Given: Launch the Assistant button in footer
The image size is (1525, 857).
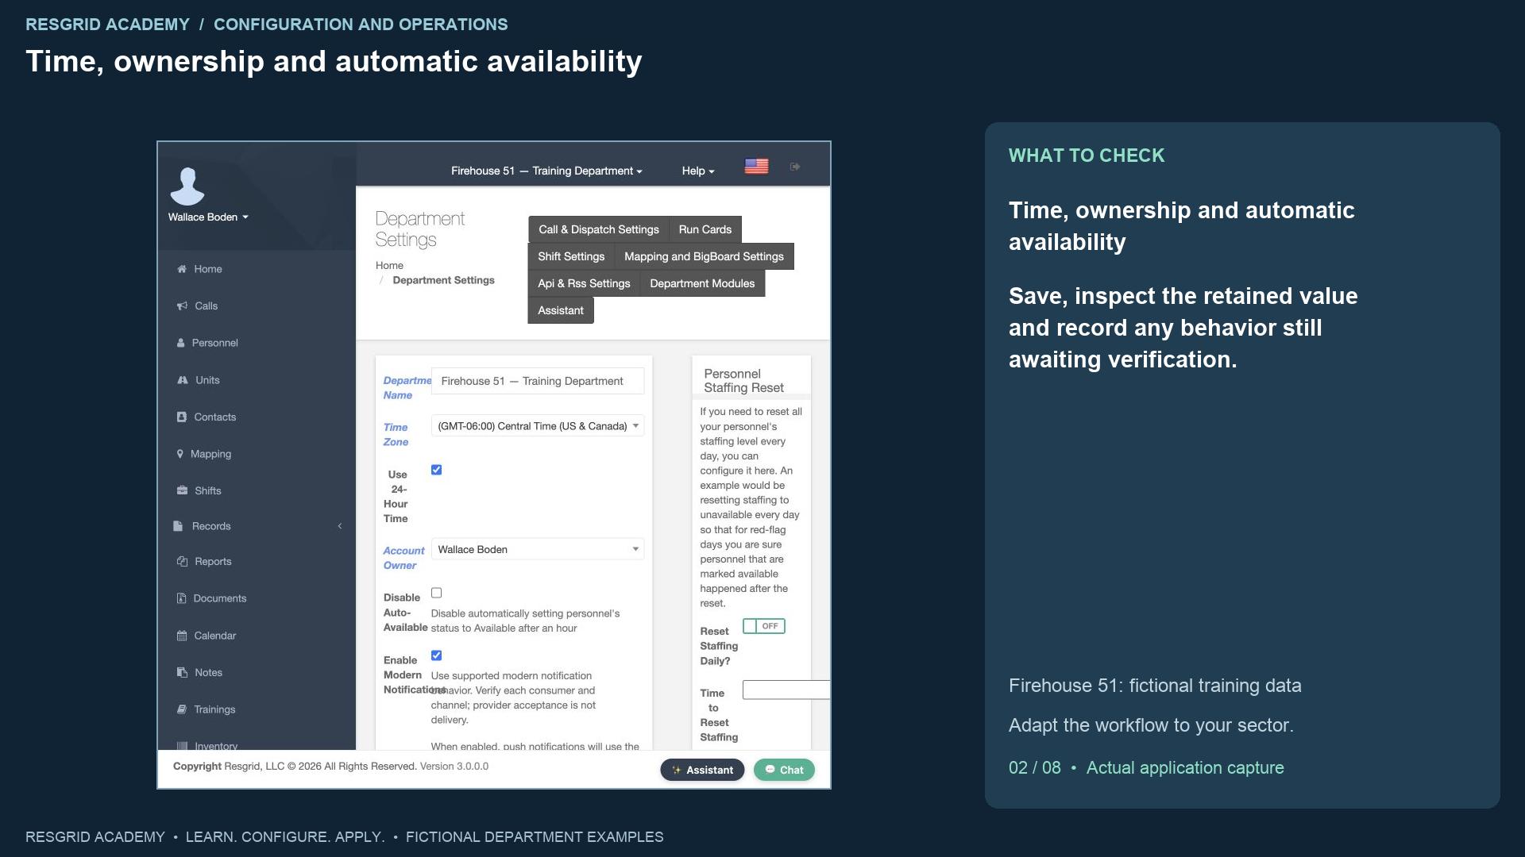Looking at the screenshot, I should [x=702, y=770].
